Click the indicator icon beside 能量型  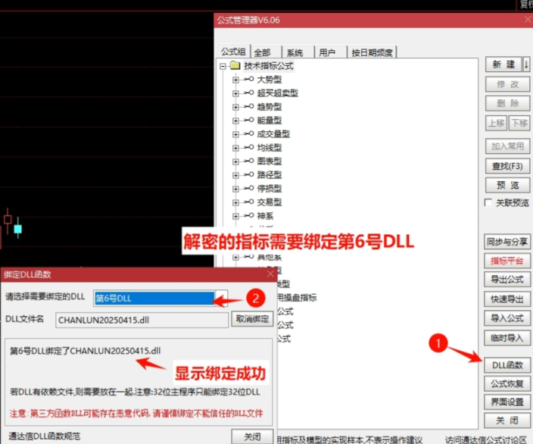coord(249,120)
